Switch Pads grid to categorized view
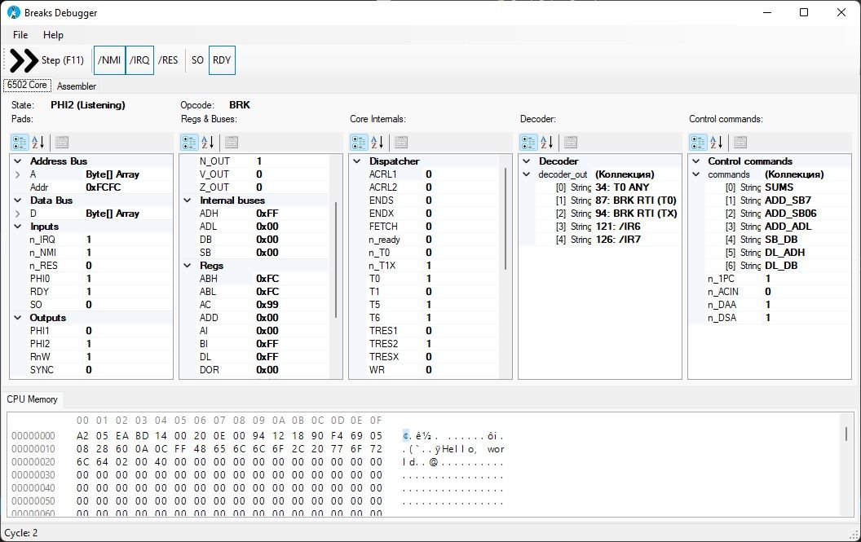Image resolution: width=861 pixels, height=542 pixels. pyautogui.click(x=20, y=142)
